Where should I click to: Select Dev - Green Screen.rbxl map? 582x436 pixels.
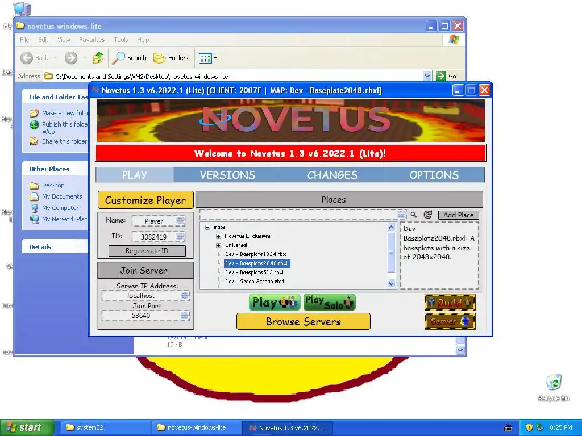[254, 282]
